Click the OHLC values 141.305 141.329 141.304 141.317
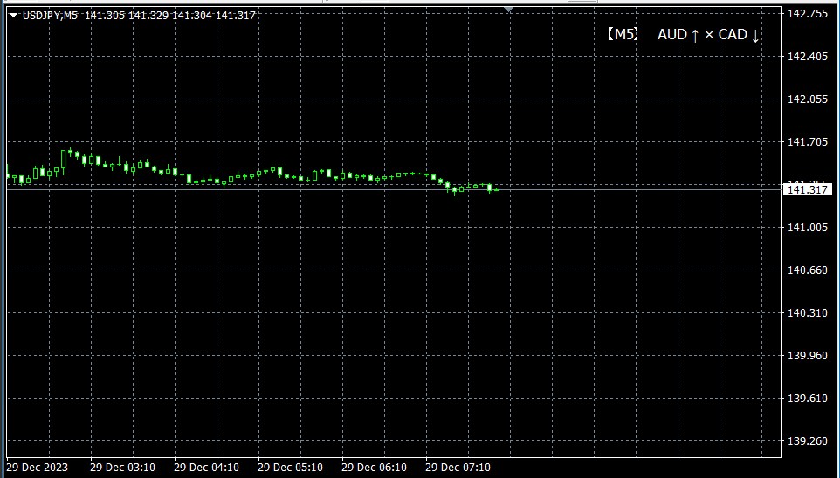 (x=169, y=16)
